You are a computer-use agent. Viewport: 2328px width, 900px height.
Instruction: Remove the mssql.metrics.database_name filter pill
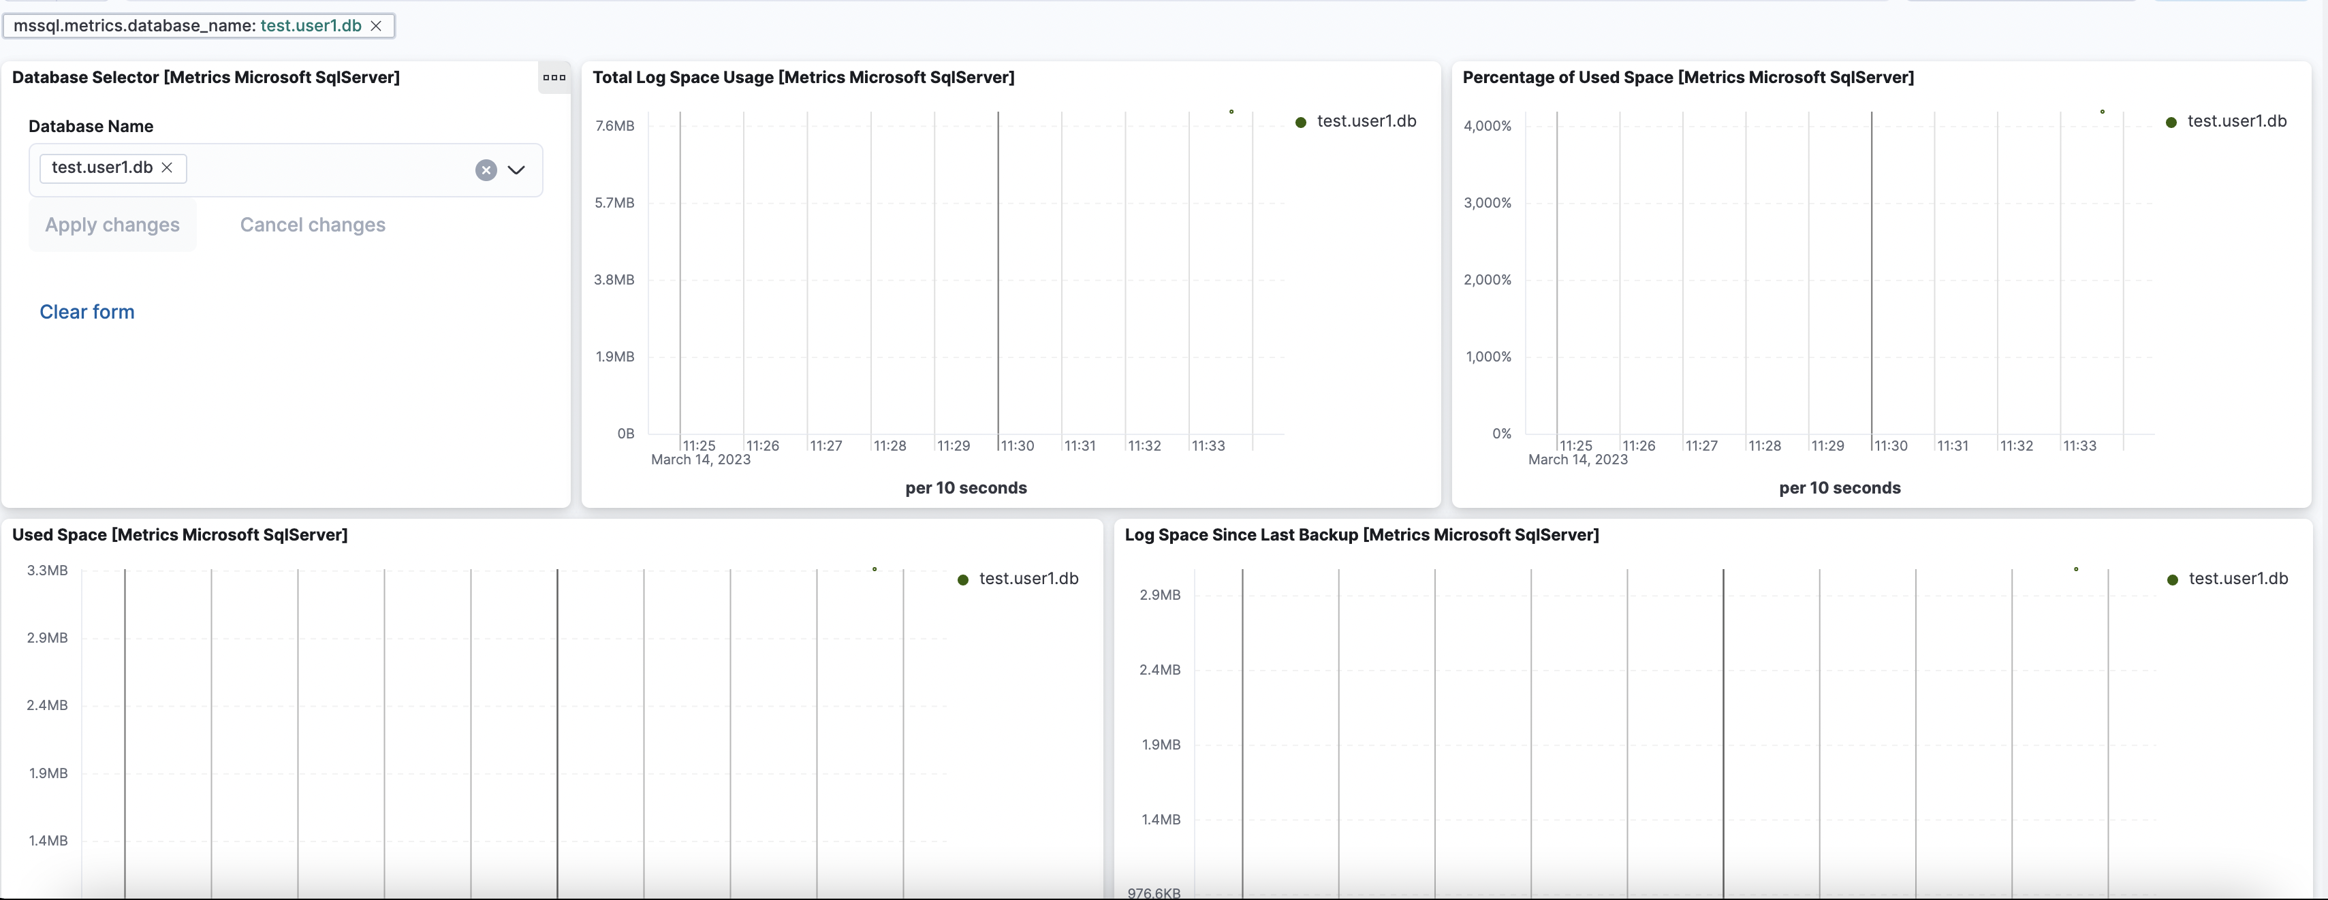[376, 26]
